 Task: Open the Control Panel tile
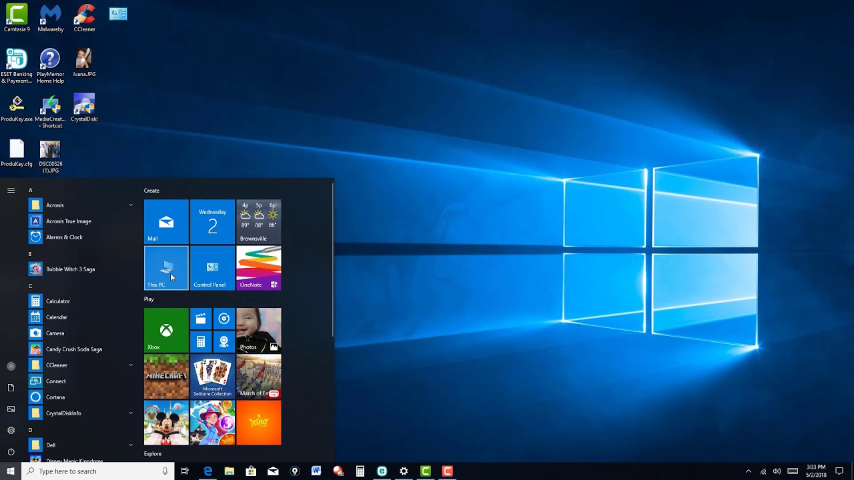coord(212,268)
